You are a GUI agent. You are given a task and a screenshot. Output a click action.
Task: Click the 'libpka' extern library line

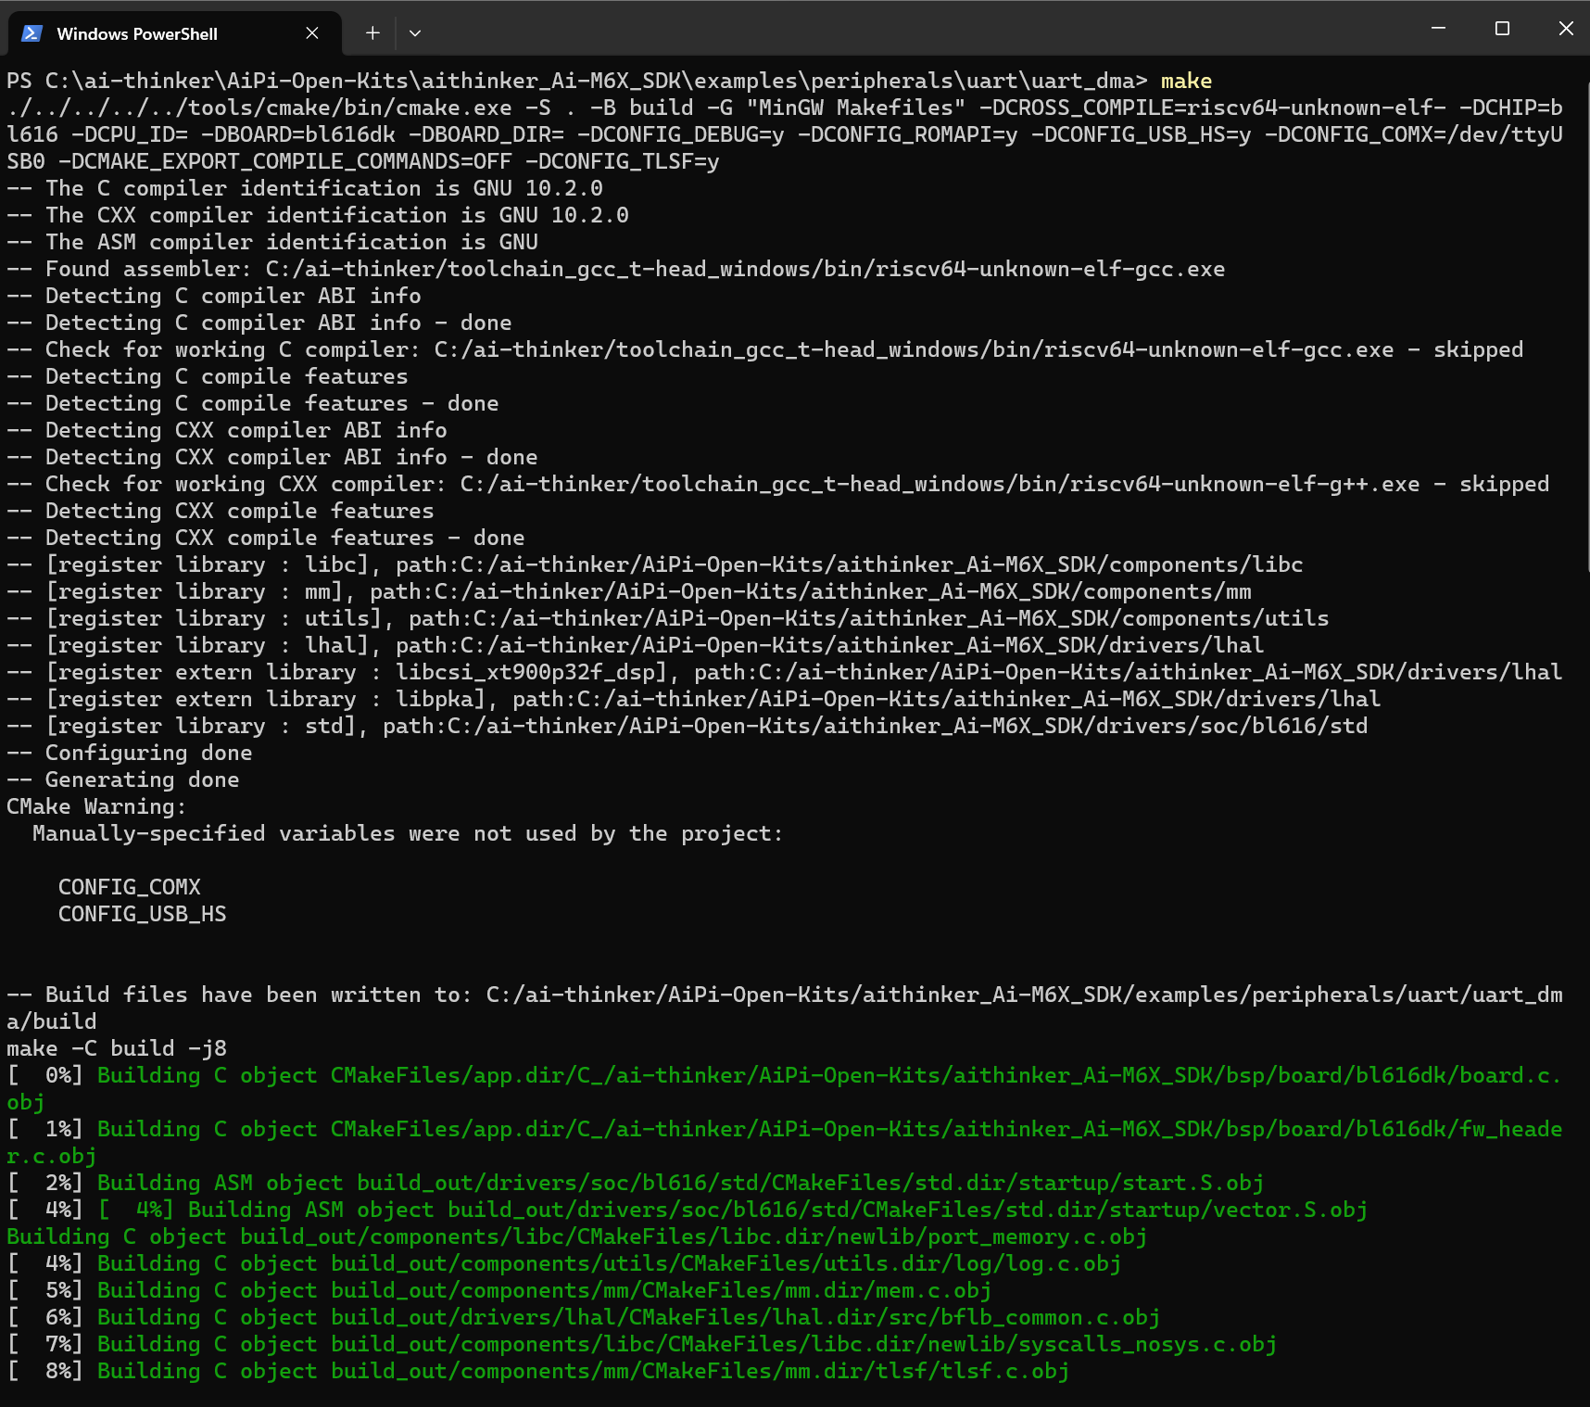coord(694,700)
